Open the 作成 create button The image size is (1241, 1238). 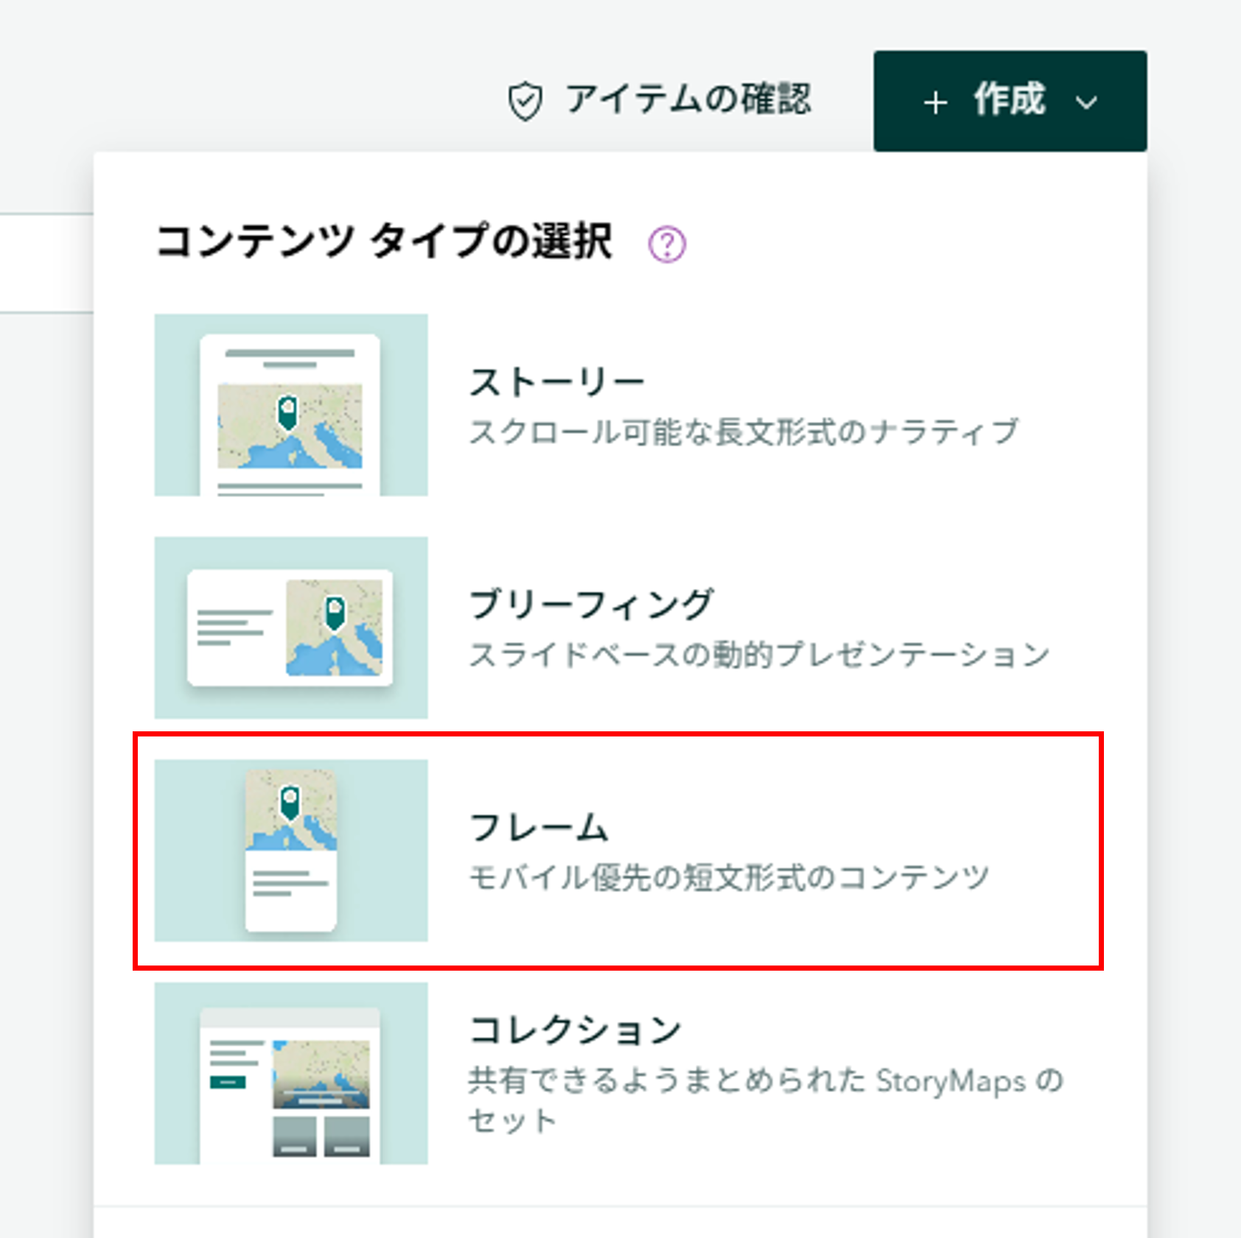pos(1010,101)
